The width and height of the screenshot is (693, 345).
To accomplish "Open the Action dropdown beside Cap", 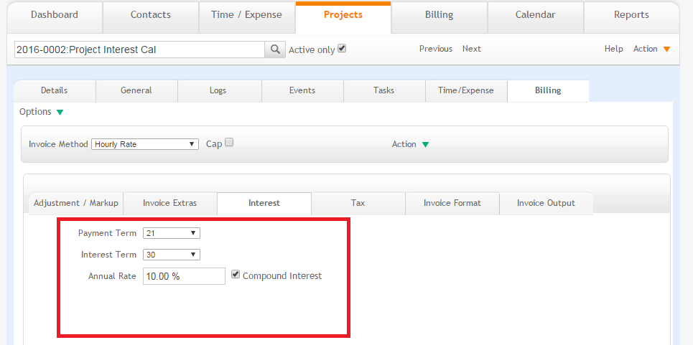I will 425,144.
